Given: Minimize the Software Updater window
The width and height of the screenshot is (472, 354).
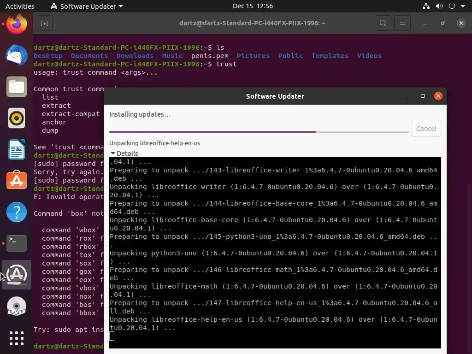Looking at the screenshot, I should tap(407, 96).
